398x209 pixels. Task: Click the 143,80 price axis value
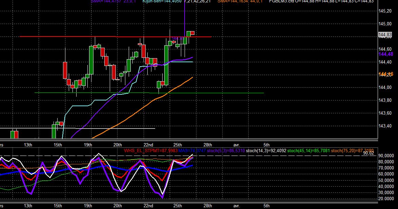pyautogui.click(x=385, y=100)
